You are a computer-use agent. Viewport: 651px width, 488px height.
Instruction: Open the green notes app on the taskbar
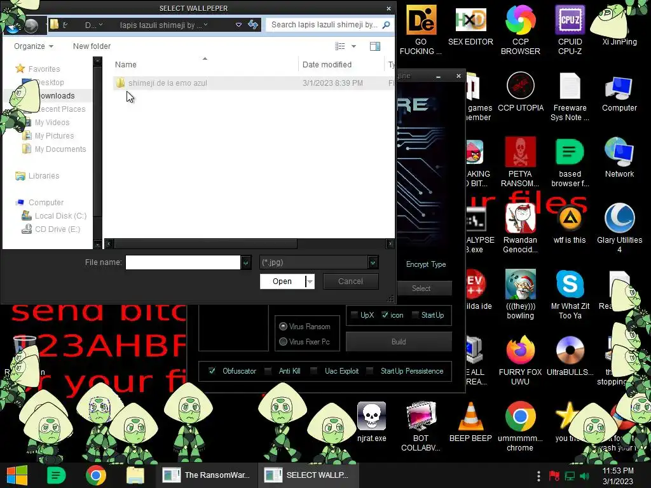point(56,475)
